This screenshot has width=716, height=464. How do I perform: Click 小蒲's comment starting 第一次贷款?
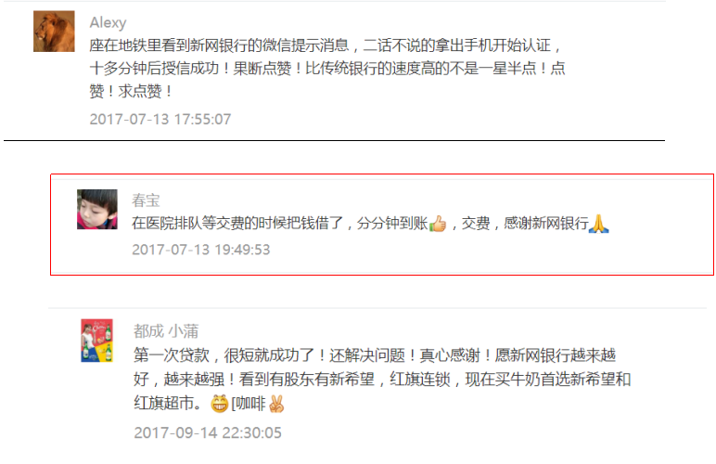pyautogui.click(x=382, y=379)
